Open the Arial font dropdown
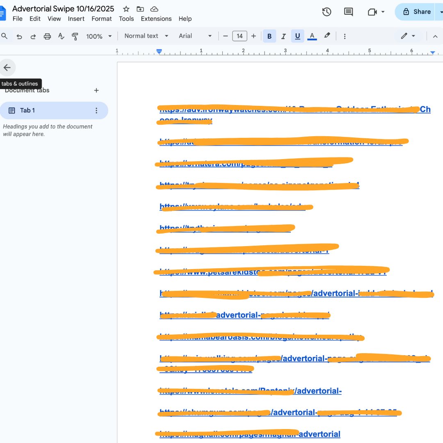Screen dimensions: 443x443 pyautogui.click(x=195, y=36)
